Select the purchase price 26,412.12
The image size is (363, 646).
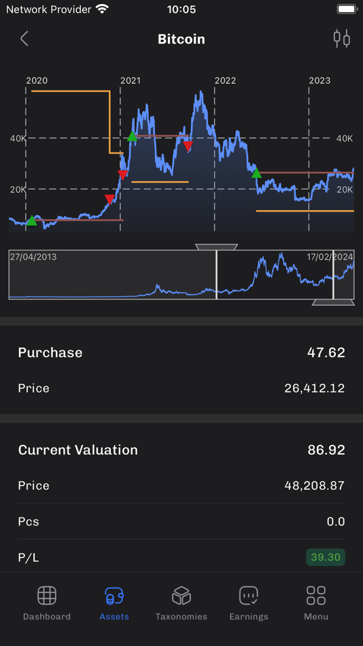coord(314,388)
